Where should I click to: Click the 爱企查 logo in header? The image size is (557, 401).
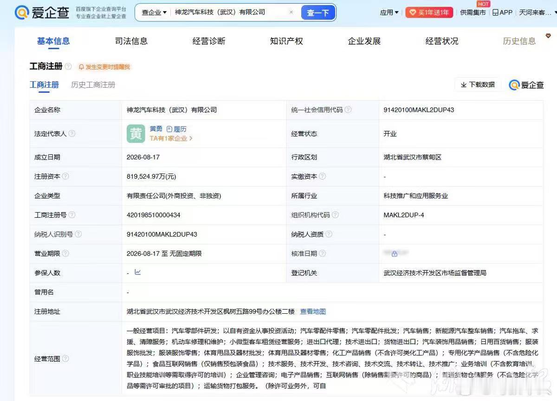42,13
